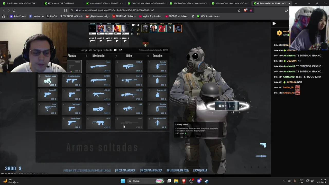Viewport: 329px width, 185px height.
Task: Select the greyed-out AWP rifle
Action: [129, 123]
